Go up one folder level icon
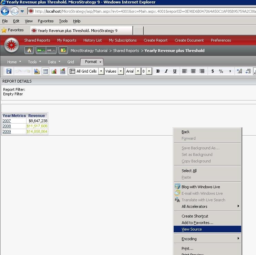This screenshot has height=255, width=256. (x=63, y=50)
